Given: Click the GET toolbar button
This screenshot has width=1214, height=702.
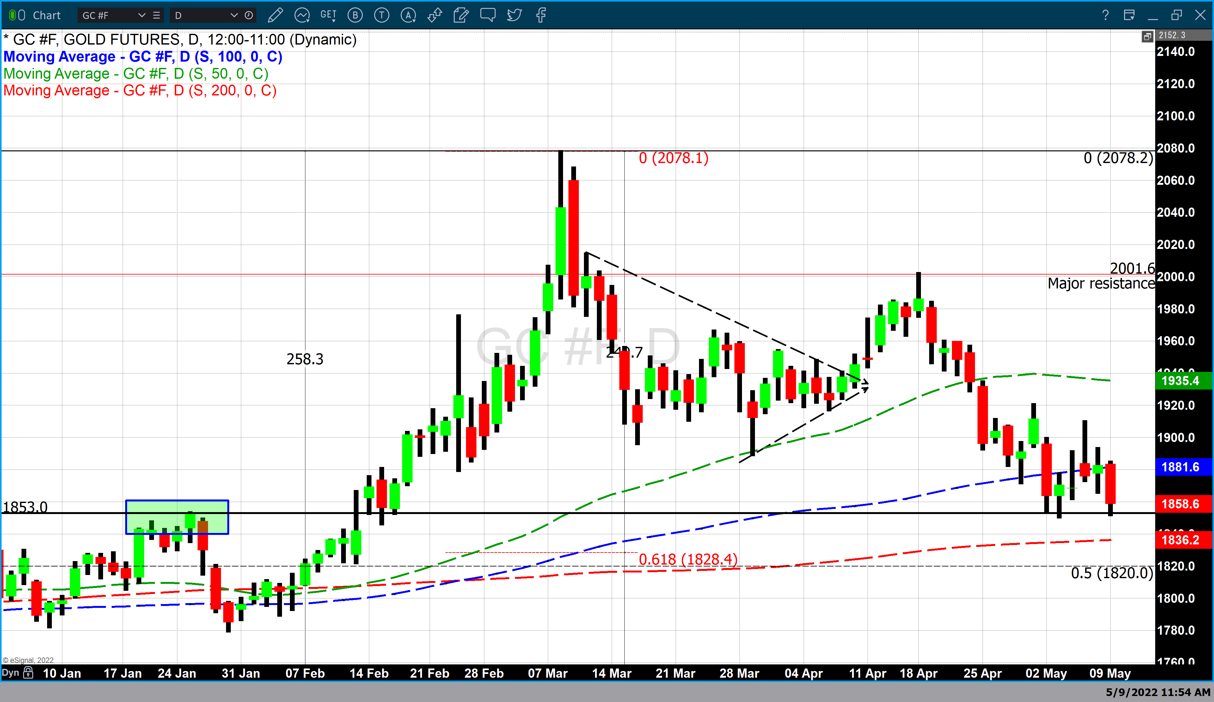Looking at the screenshot, I should click(x=328, y=15).
